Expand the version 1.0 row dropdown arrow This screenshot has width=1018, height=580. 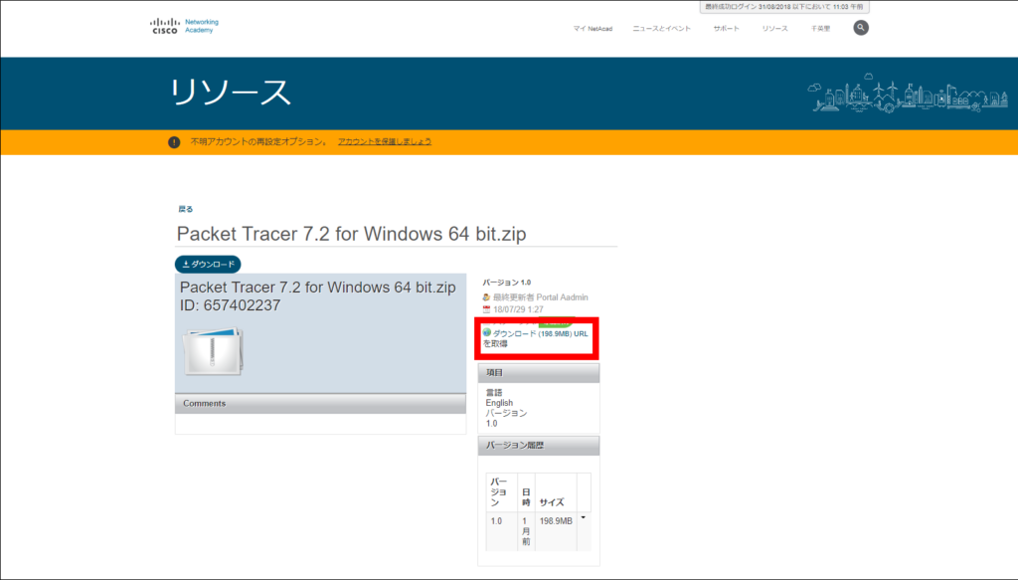tap(583, 517)
